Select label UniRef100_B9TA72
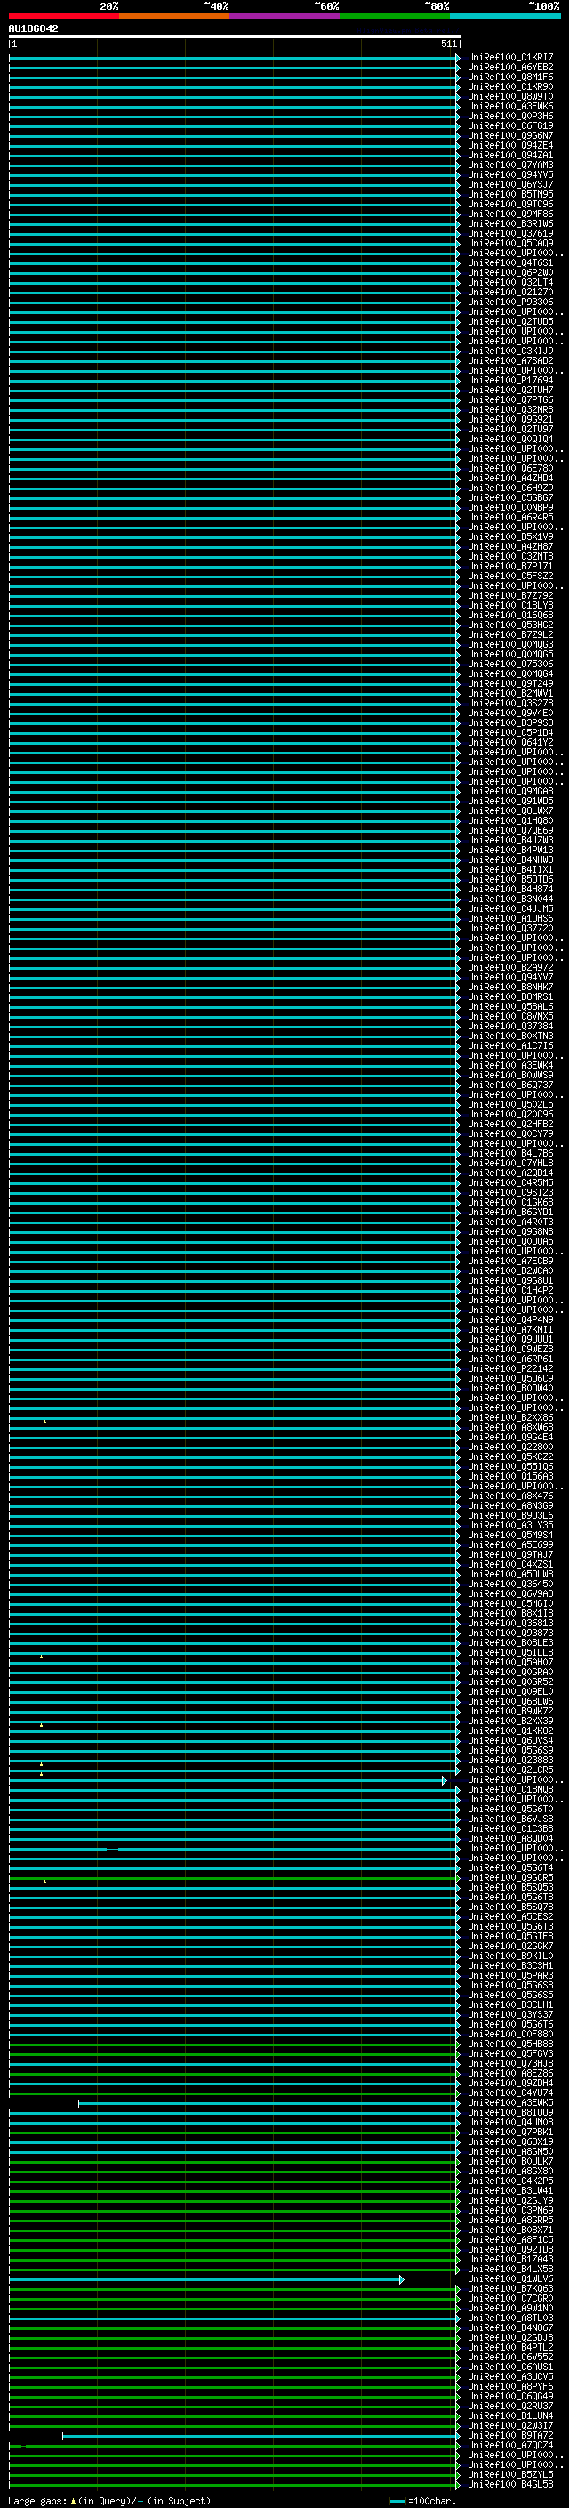The width and height of the screenshot is (569, 2508). click(x=510, y=2436)
